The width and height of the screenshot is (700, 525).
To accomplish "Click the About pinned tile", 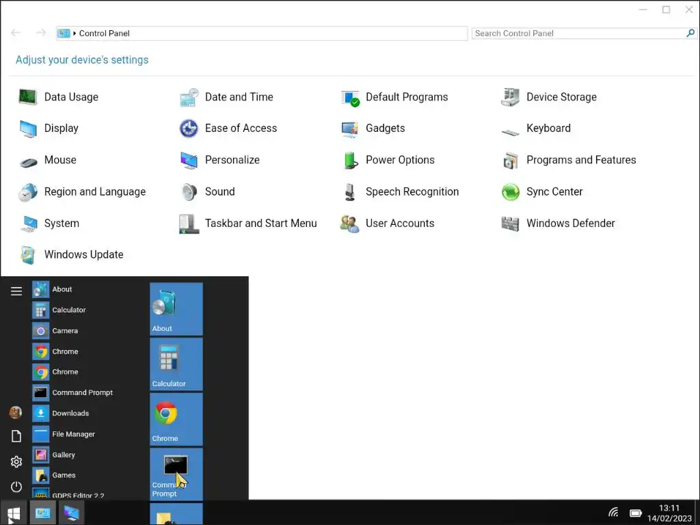I will click(x=176, y=309).
